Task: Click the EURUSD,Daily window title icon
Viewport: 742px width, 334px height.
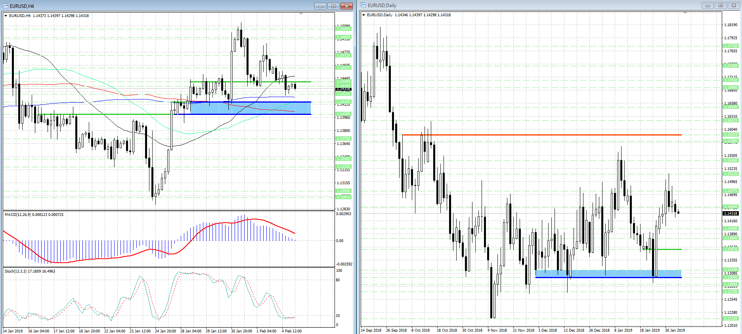Action: point(363,5)
